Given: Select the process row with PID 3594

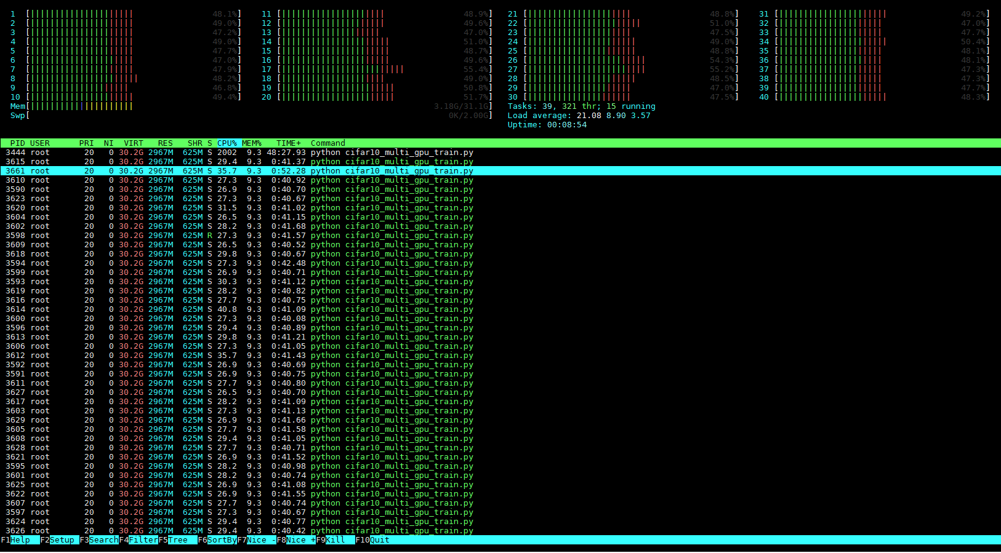Looking at the screenshot, I should [x=500, y=263].
